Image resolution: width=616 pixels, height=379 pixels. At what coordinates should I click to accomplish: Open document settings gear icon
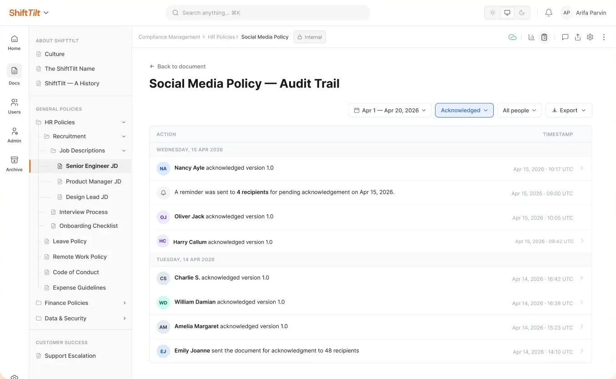[590, 37]
